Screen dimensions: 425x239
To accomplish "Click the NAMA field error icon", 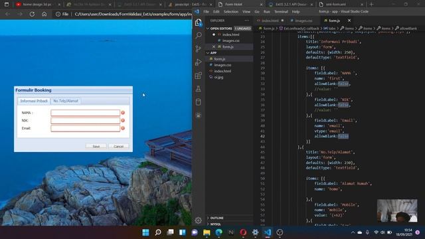I will 123,113.
